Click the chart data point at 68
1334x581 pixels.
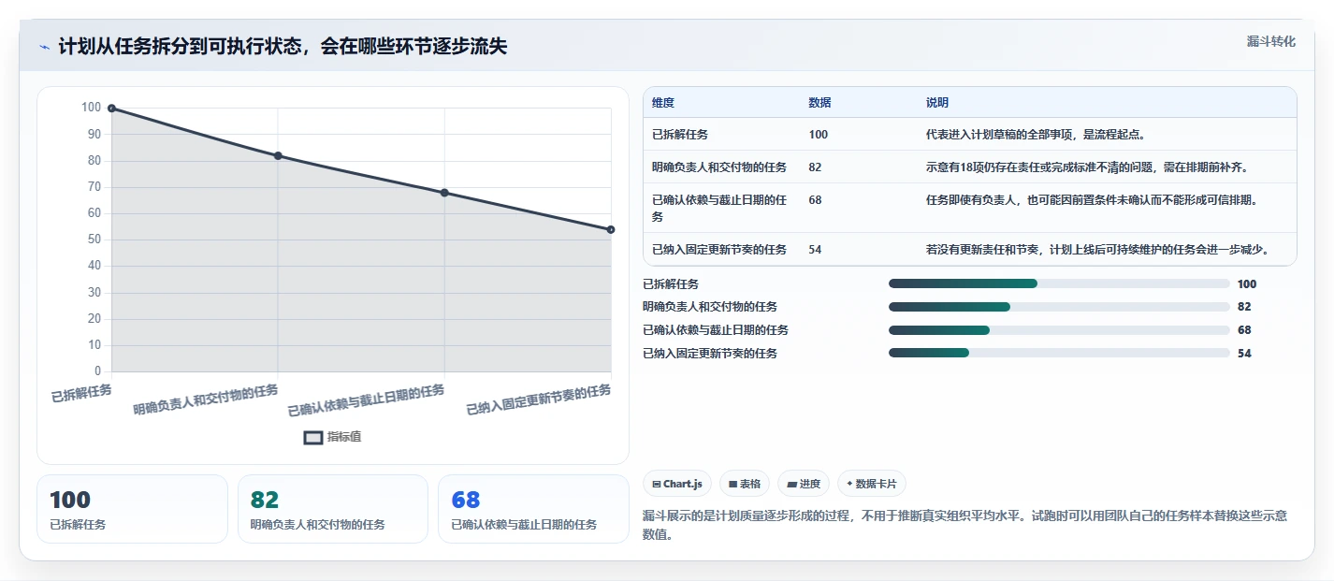444,193
